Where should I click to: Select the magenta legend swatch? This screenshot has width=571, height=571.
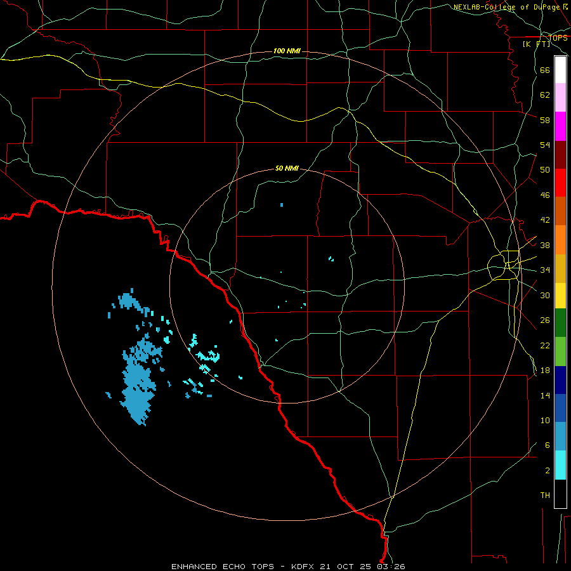pyautogui.click(x=560, y=126)
